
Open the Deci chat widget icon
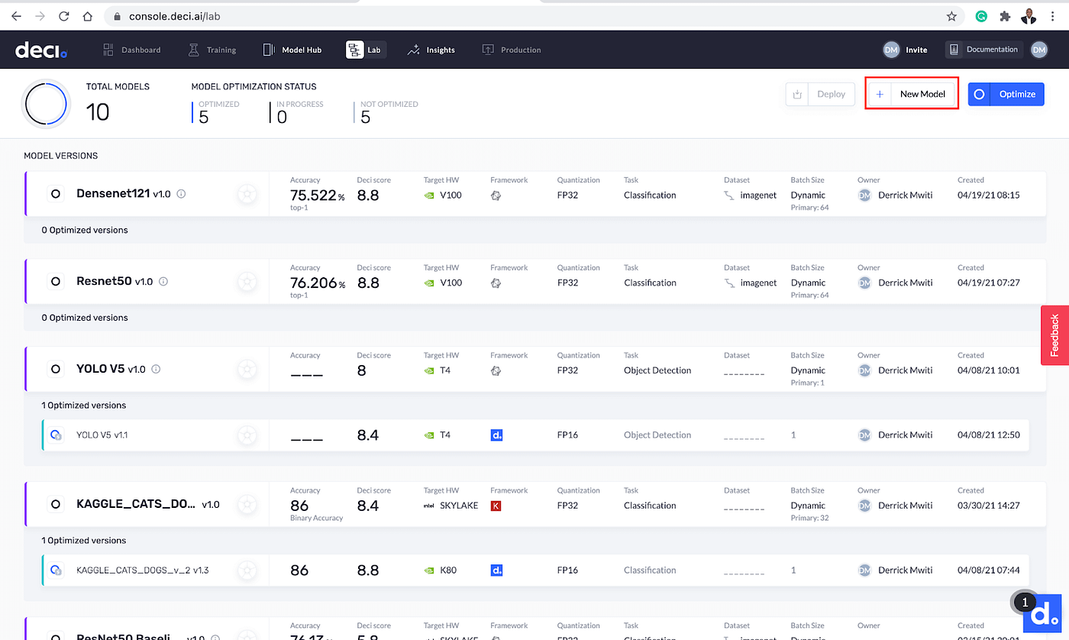tap(1041, 613)
